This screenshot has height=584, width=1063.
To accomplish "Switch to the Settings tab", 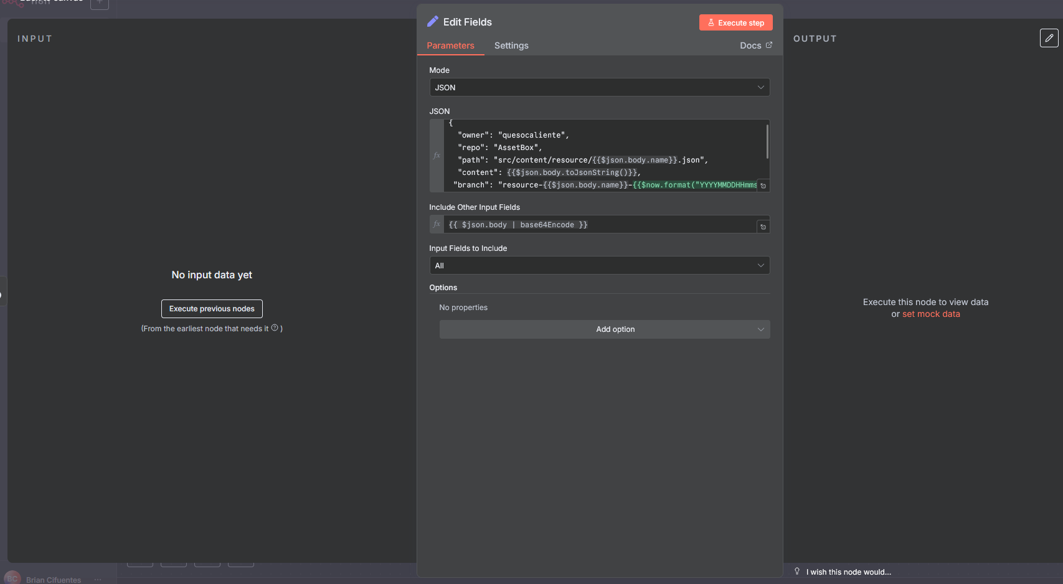I will click(511, 45).
